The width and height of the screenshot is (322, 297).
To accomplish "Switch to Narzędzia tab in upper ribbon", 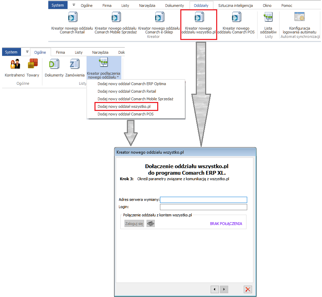I will click(x=147, y=6).
